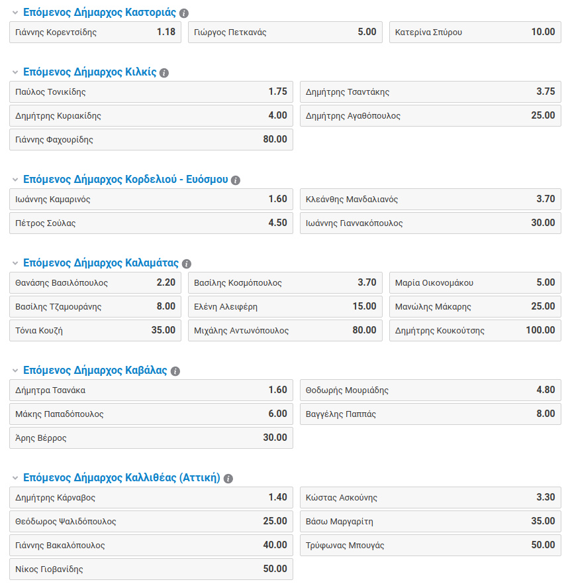568x588 pixels.
Task: Collapse the Επόμενος Δήμαρχος Καβάλας section chevron
Action: [15, 371]
